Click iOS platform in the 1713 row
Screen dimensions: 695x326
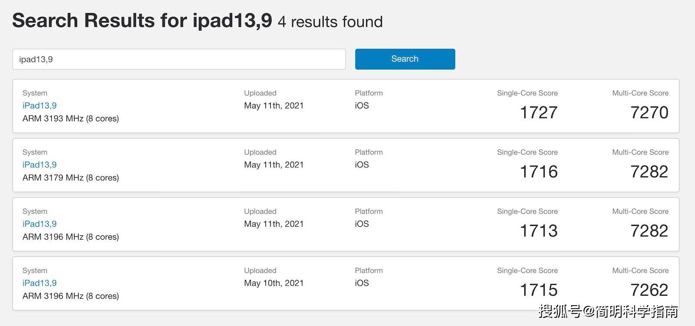tap(362, 224)
